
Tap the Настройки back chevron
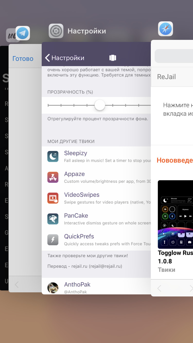point(47,58)
